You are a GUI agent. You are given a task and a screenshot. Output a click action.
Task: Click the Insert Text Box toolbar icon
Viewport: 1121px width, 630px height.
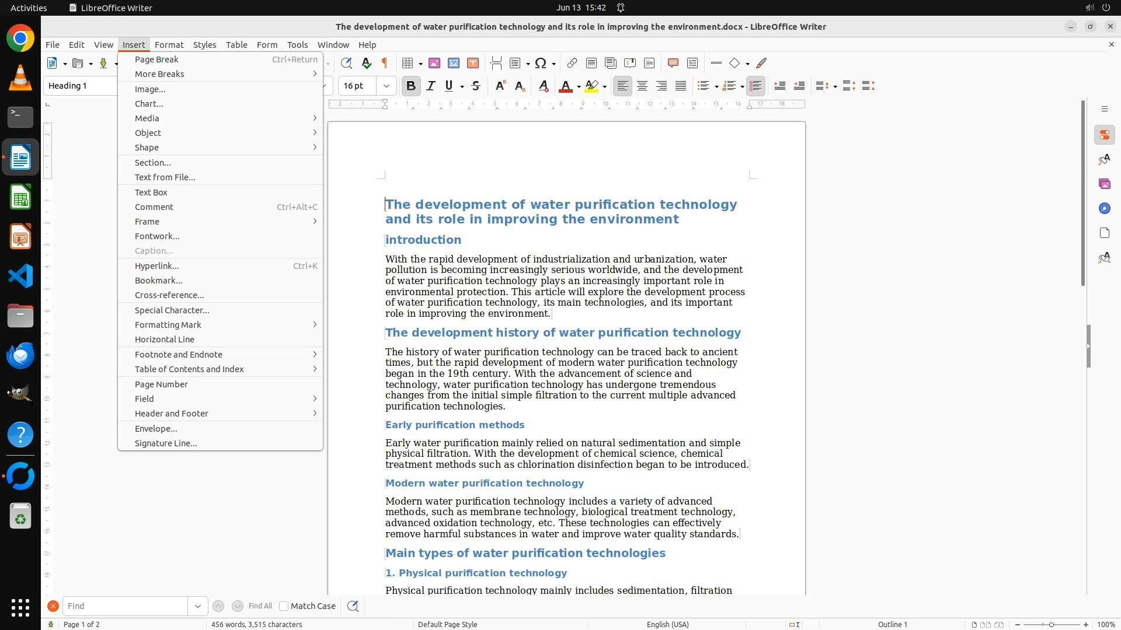tap(473, 63)
